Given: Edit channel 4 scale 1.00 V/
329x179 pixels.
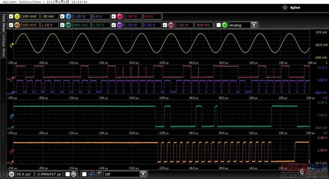Looking at the screenshot, I should pos(133,16).
